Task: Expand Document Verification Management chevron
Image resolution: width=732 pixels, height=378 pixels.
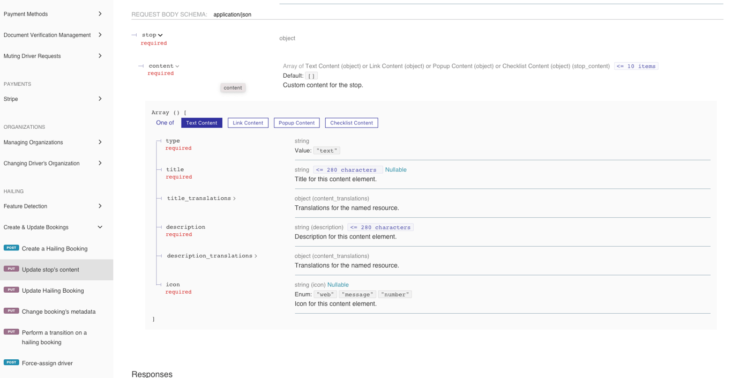Action: pos(100,35)
